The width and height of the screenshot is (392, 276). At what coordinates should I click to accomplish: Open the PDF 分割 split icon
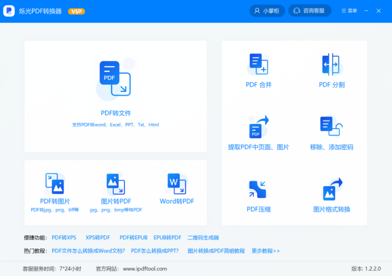tap(331, 64)
